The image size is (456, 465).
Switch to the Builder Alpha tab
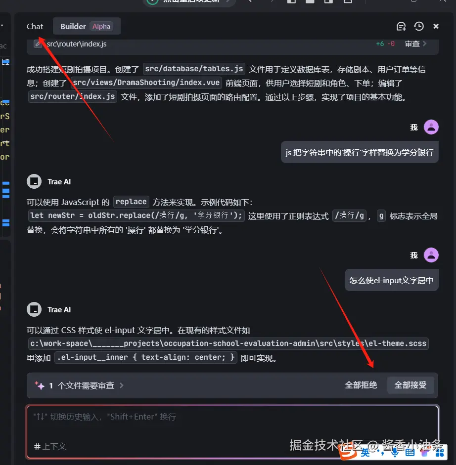[x=87, y=26]
